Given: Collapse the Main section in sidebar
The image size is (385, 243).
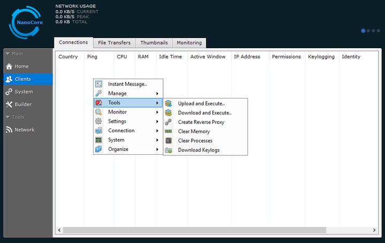Looking at the screenshot, I should coord(7,54).
